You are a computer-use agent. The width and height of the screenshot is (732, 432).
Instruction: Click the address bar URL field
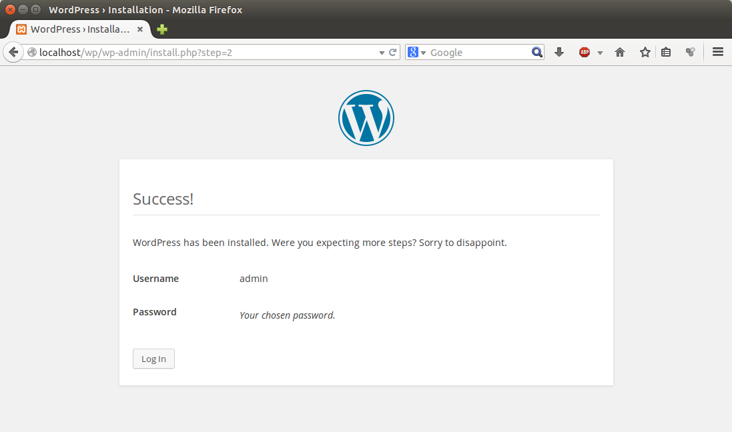coord(200,52)
